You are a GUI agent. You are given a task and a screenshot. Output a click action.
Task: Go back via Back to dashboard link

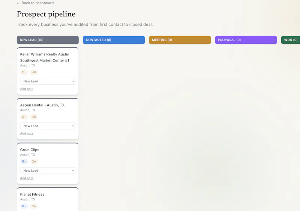point(35,3)
